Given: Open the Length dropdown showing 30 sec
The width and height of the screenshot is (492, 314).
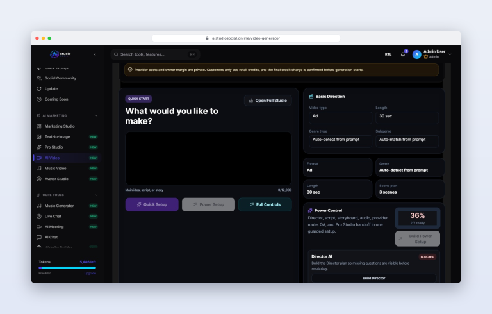Looking at the screenshot, I should (x=407, y=118).
